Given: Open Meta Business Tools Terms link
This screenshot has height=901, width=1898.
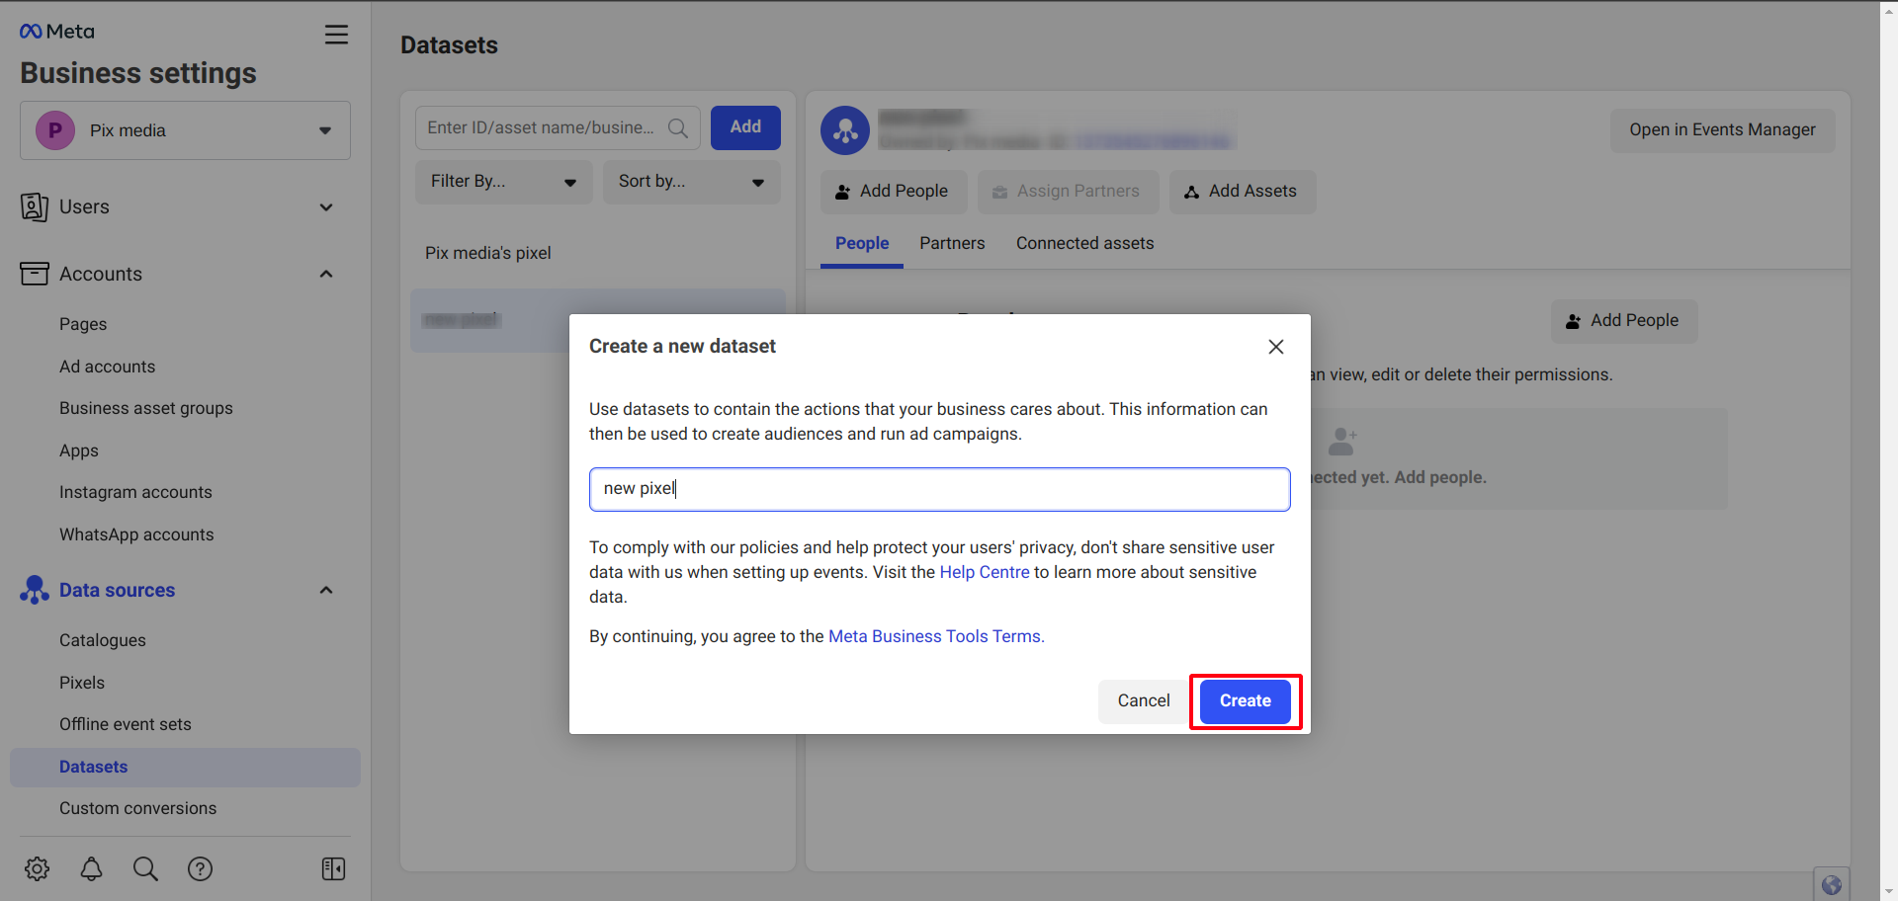Looking at the screenshot, I should [936, 637].
